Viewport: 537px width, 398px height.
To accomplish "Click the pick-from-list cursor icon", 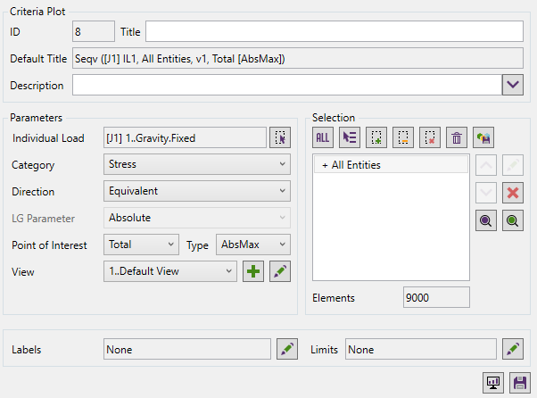I will [x=349, y=137].
